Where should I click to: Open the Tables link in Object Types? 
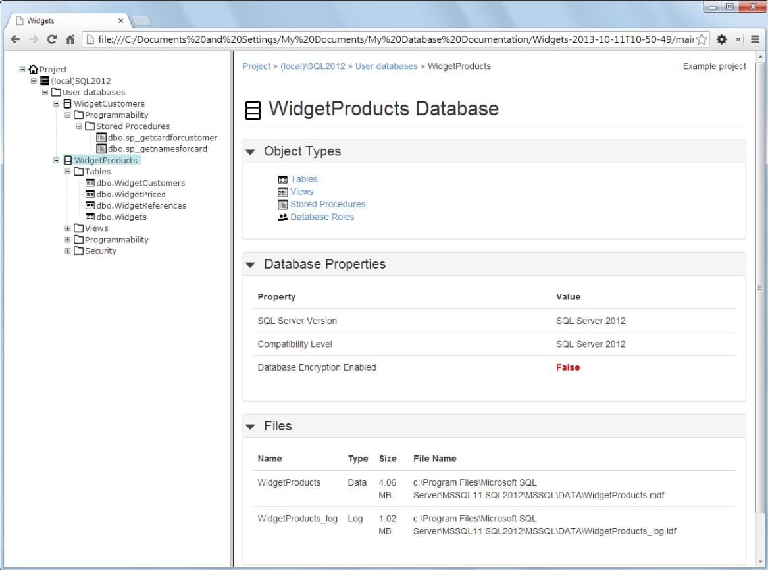click(303, 179)
